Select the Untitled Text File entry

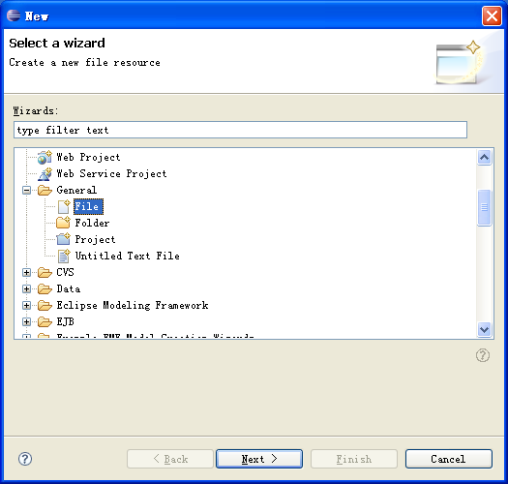[x=128, y=256]
